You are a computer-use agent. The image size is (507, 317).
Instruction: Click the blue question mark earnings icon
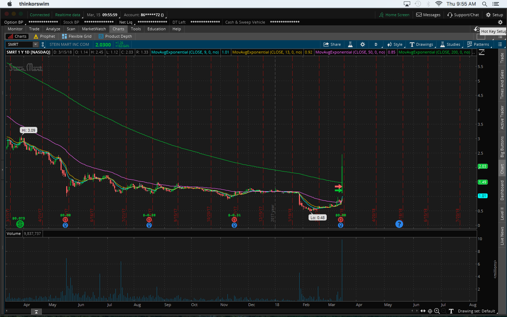pyautogui.click(x=399, y=224)
